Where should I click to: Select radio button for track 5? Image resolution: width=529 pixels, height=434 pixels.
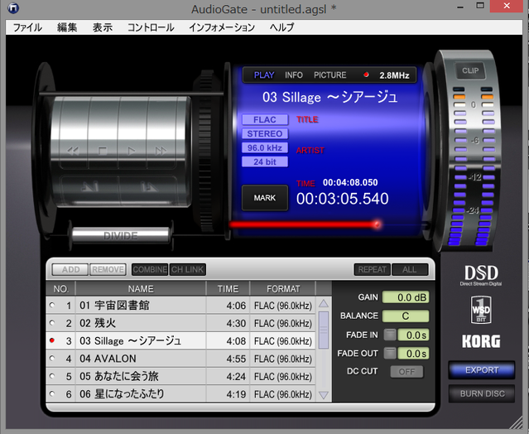pyautogui.click(x=52, y=376)
